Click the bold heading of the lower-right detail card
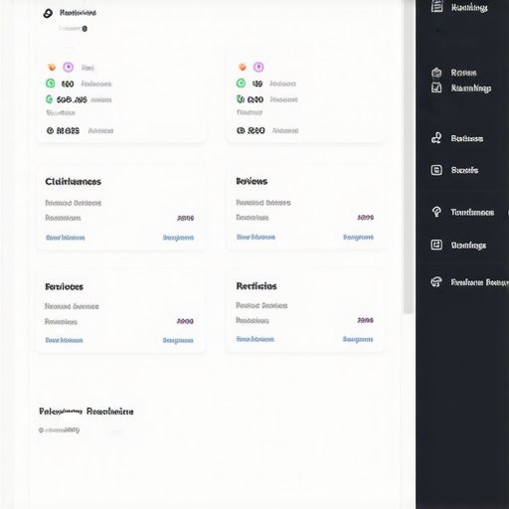This screenshot has width=509, height=509. (x=256, y=286)
